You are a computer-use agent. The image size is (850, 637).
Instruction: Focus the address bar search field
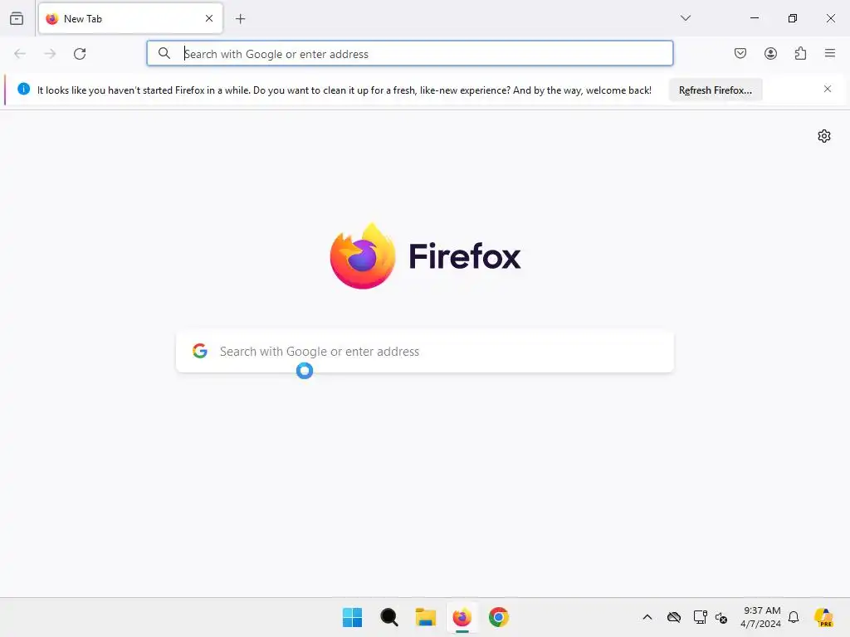(x=410, y=53)
